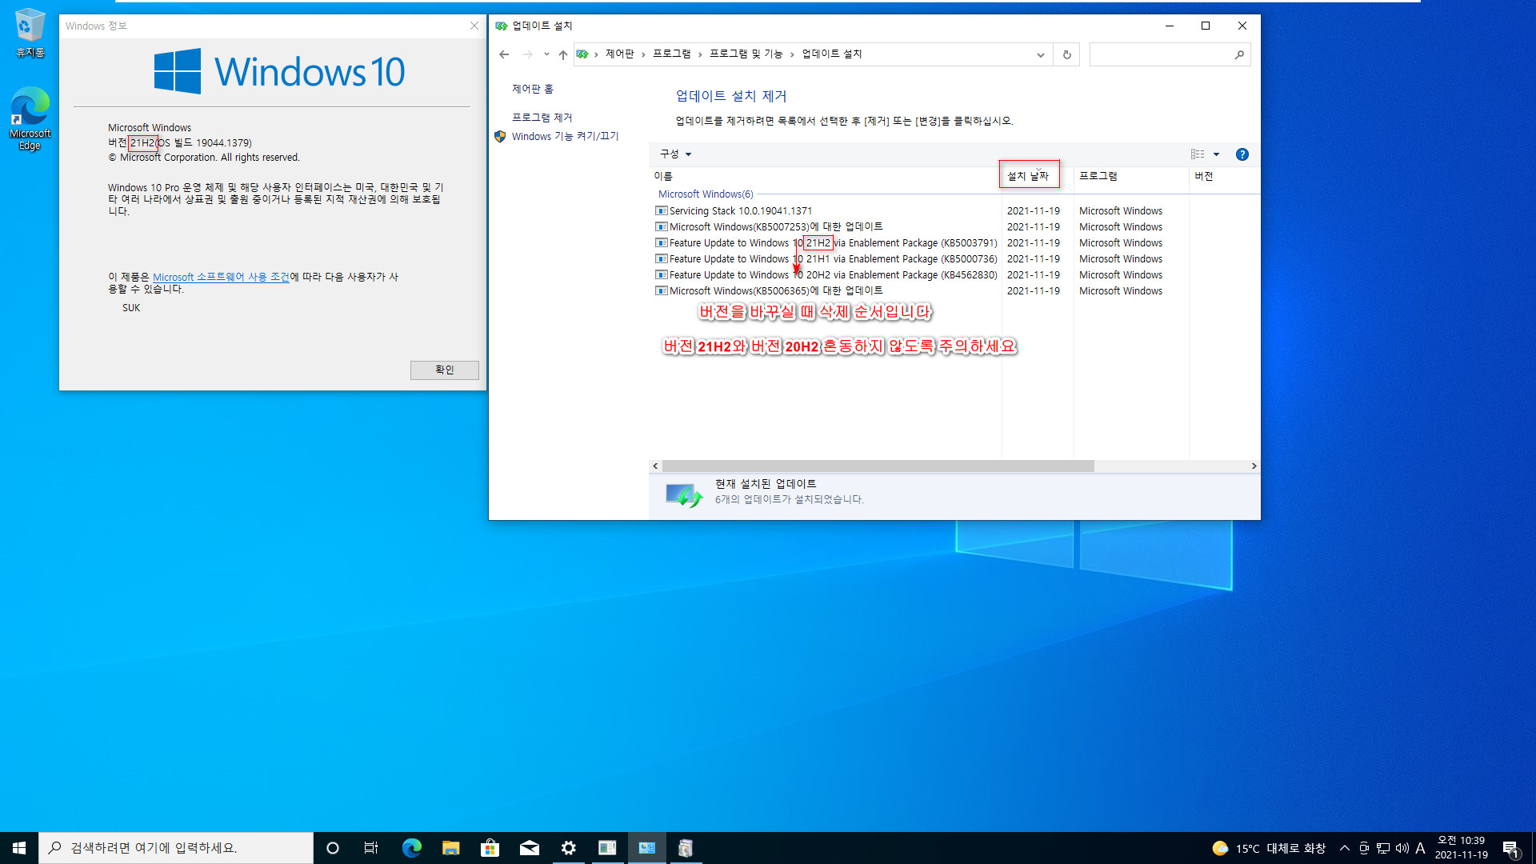Screen dimensions: 1536x864
Task: Click the 프로그램 및 기능 breadcrumb
Action: tap(746, 54)
